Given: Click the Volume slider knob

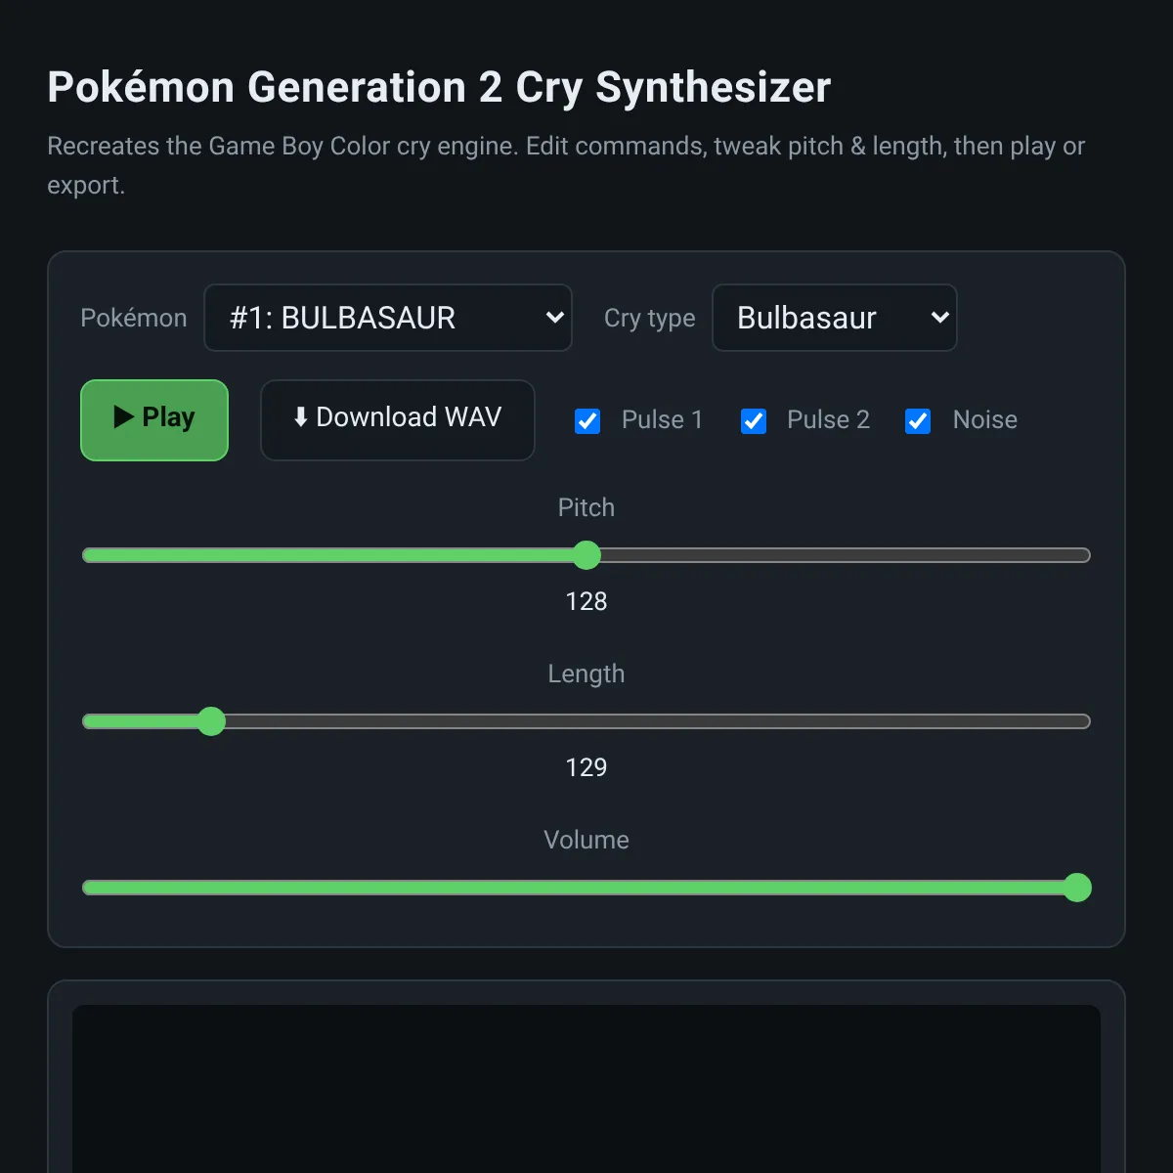Looking at the screenshot, I should [1077, 888].
